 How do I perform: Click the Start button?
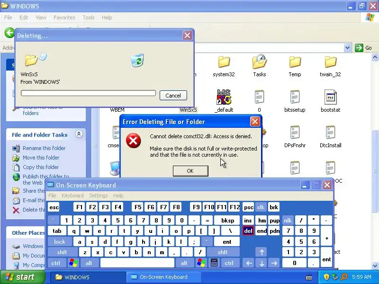click(x=22, y=277)
